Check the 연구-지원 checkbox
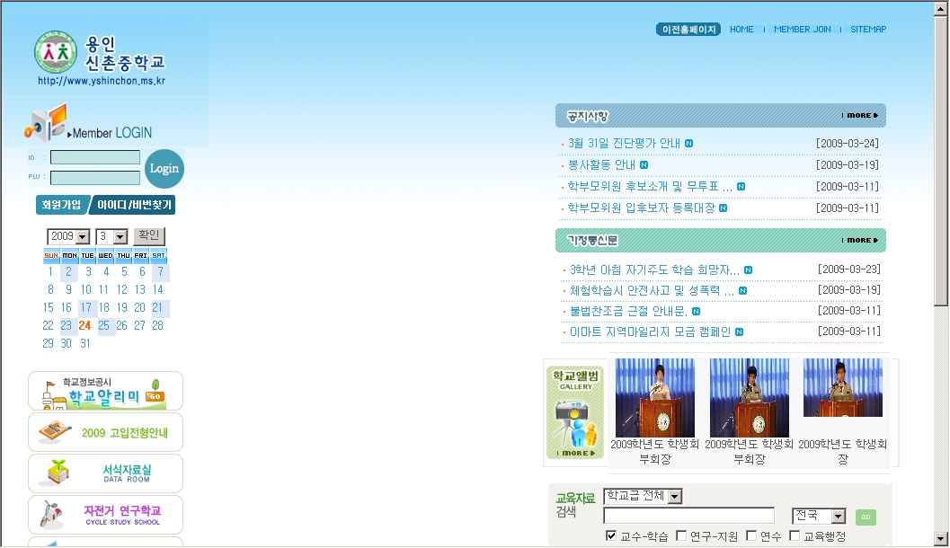 [681, 536]
